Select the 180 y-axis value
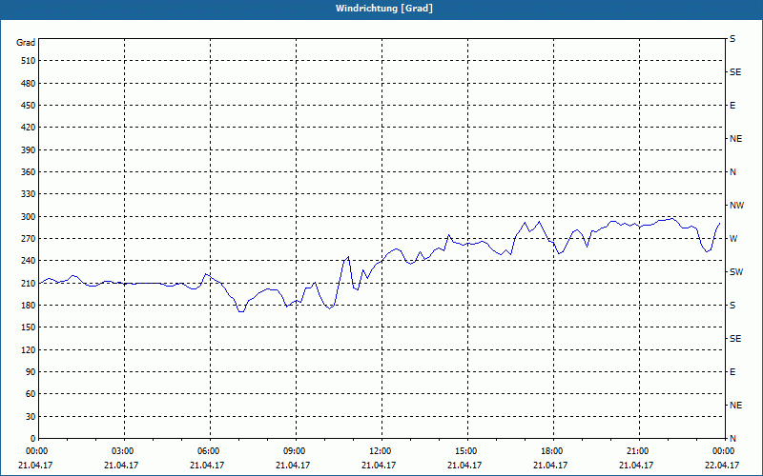The height and width of the screenshot is (476, 763). [29, 305]
